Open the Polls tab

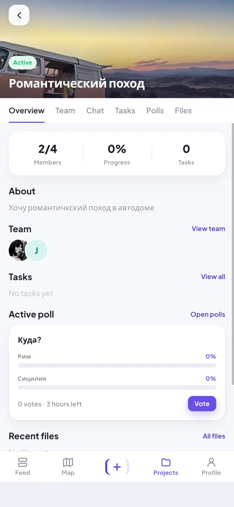pyautogui.click(x=155, y=111)
